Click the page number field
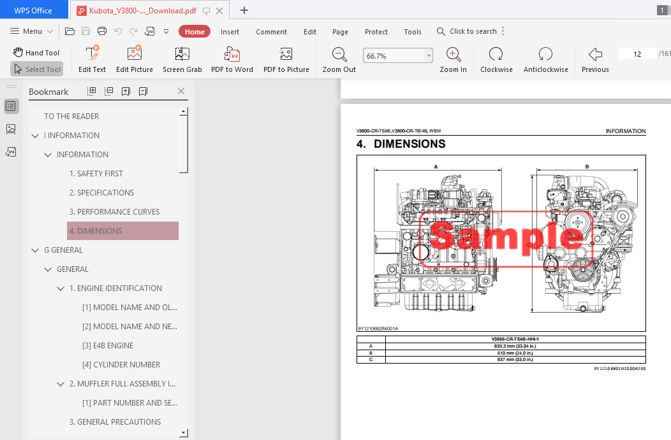The width and height of the screenshot is (671, 440). (637, 54)
